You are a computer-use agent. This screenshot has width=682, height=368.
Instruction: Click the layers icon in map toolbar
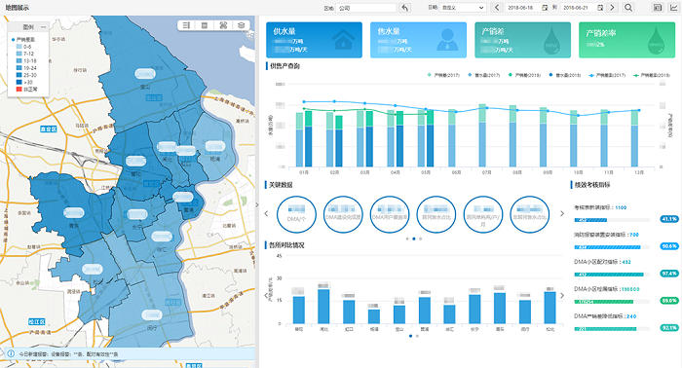pos(241,25)
